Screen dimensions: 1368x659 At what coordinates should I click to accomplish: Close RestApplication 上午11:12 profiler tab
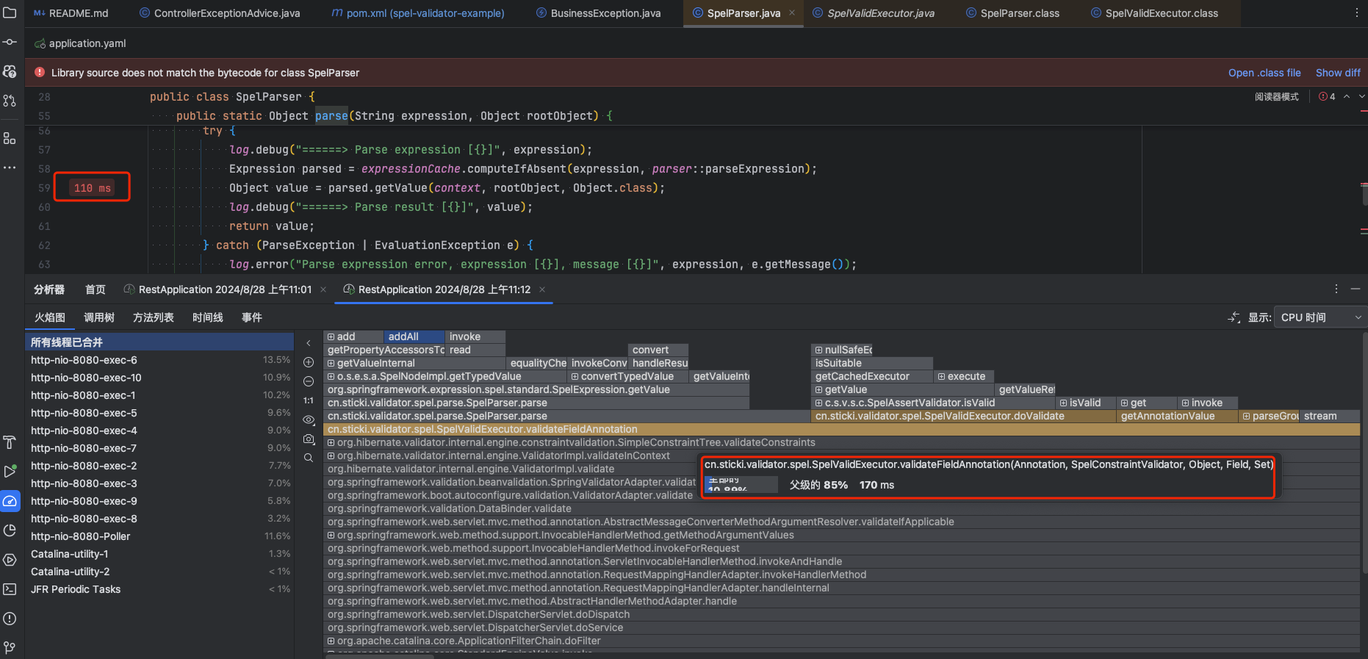[x=542, y=289]
